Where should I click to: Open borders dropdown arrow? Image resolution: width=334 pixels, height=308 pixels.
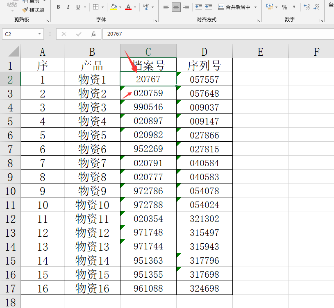(103, 7)
